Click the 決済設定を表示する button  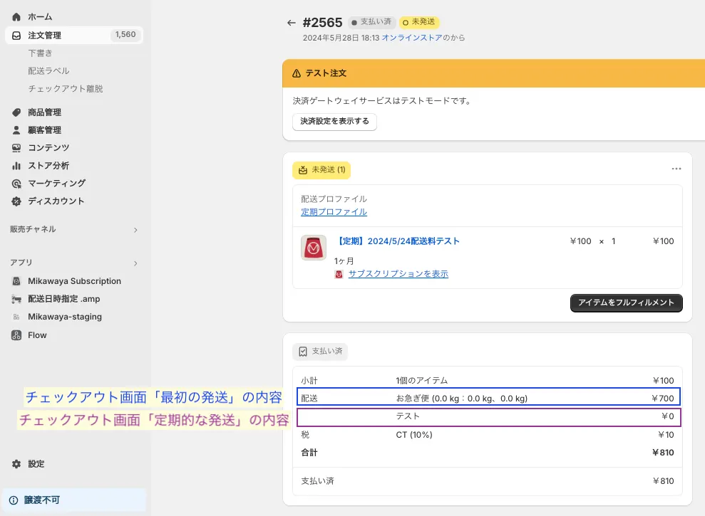pos(334,122)
